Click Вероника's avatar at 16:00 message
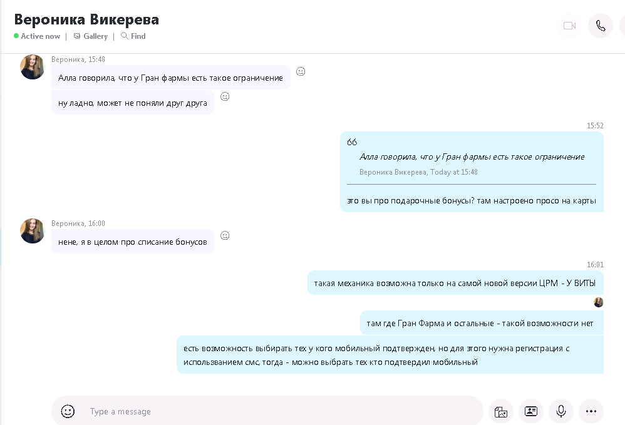The width and height of the screenshot is (625, 425). [x=33, y=231]
